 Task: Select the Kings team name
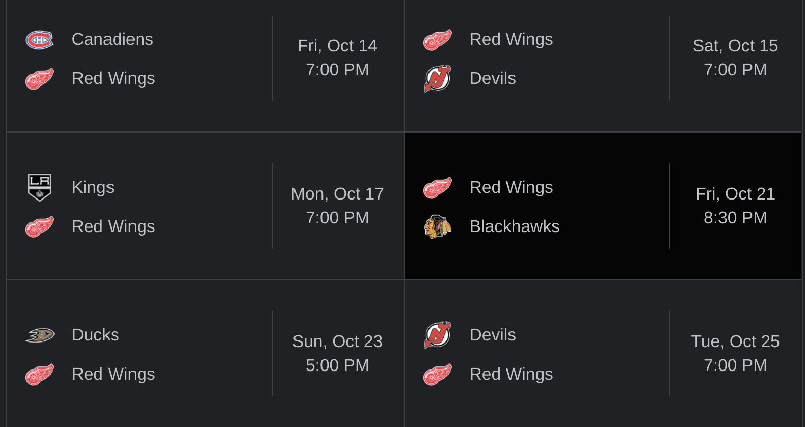click(x=93, y=187)
